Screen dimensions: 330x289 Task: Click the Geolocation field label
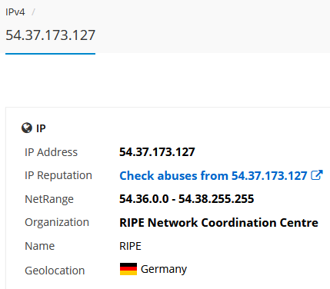point(55,271)
